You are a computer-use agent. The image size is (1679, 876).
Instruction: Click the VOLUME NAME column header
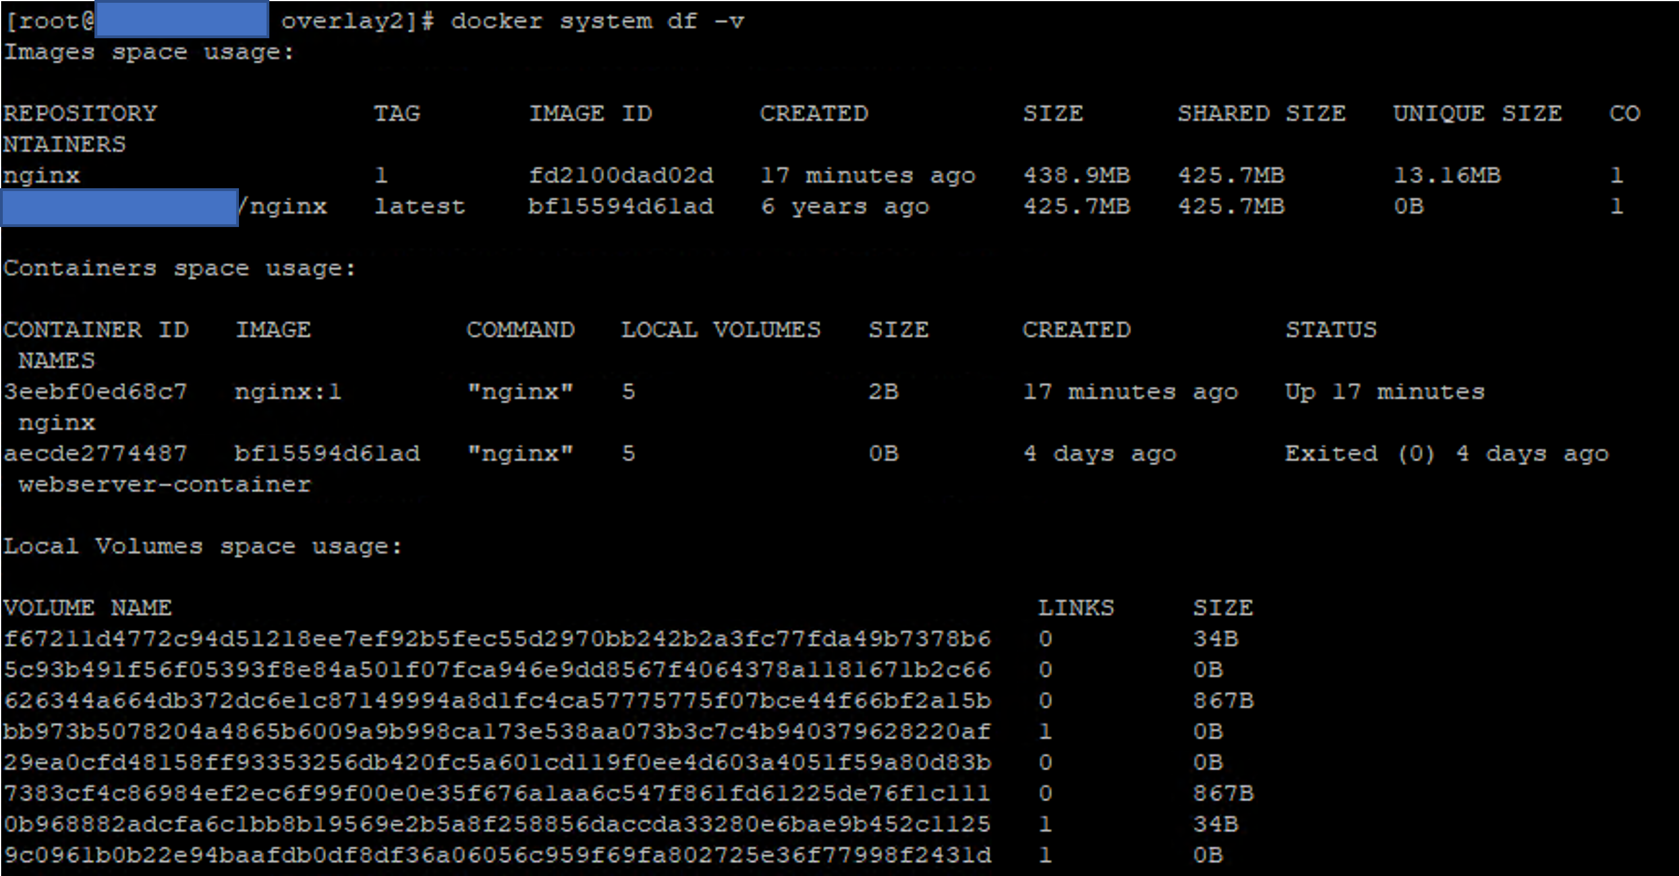coord(87,607)
